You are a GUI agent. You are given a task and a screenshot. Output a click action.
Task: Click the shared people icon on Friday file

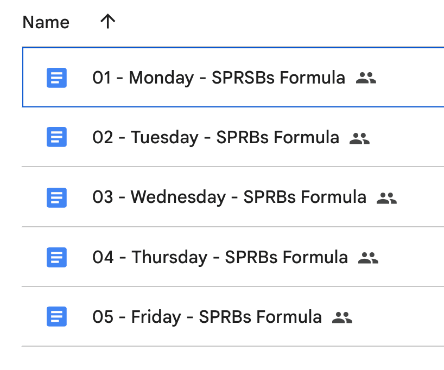(342, 317)
